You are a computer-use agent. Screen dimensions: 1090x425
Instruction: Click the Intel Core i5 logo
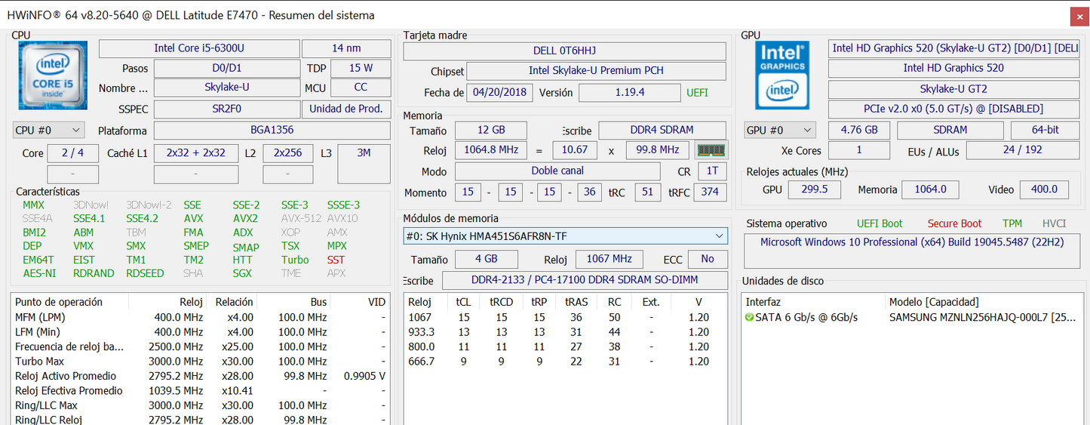point(52,75)
